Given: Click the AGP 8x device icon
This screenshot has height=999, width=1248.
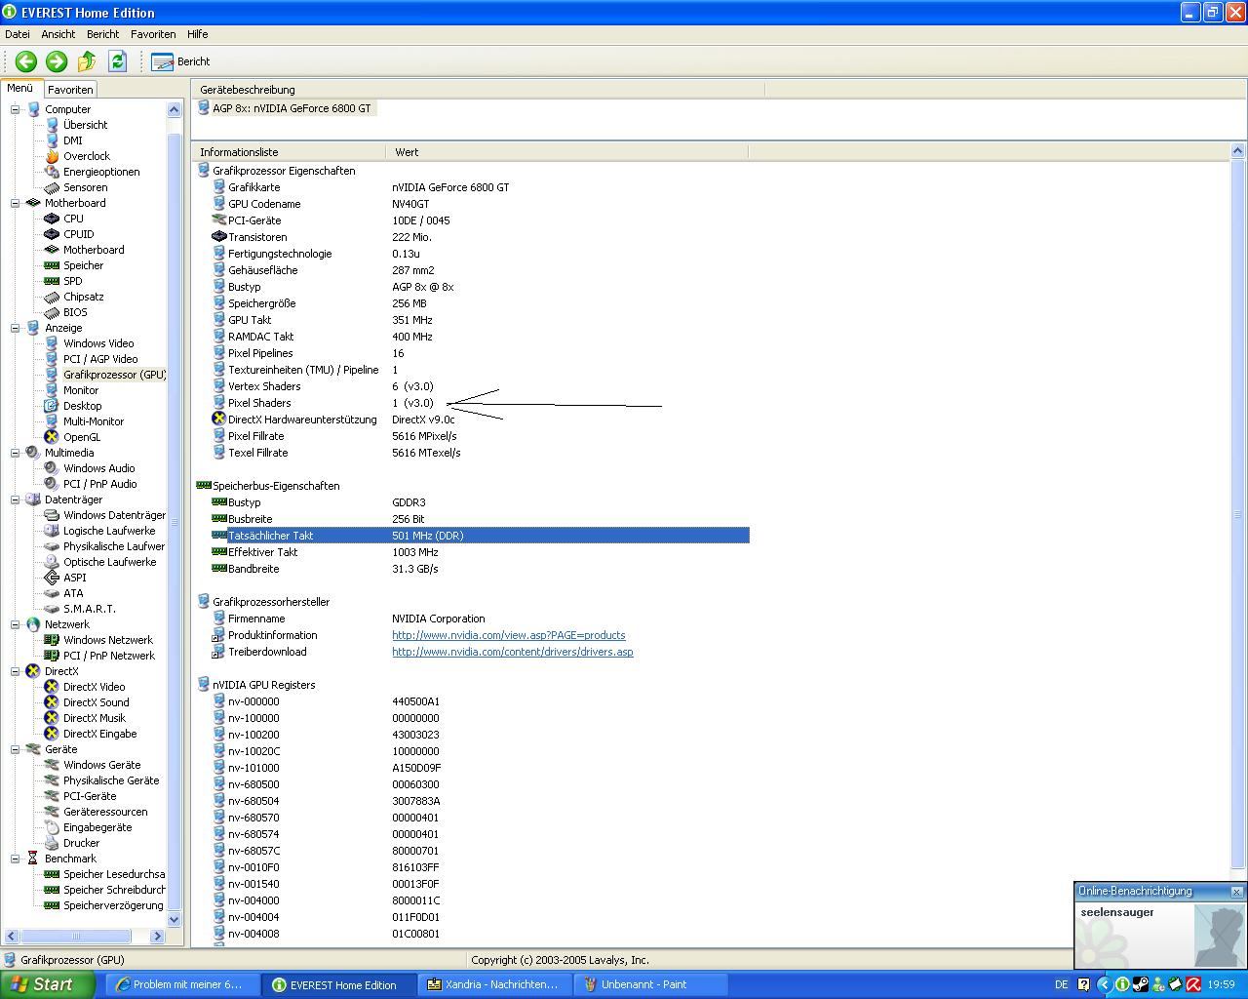Looking at the screenshot, I should pos(204,108).
